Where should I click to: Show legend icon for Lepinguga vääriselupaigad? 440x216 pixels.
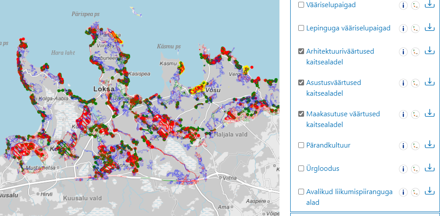point(415,28)
